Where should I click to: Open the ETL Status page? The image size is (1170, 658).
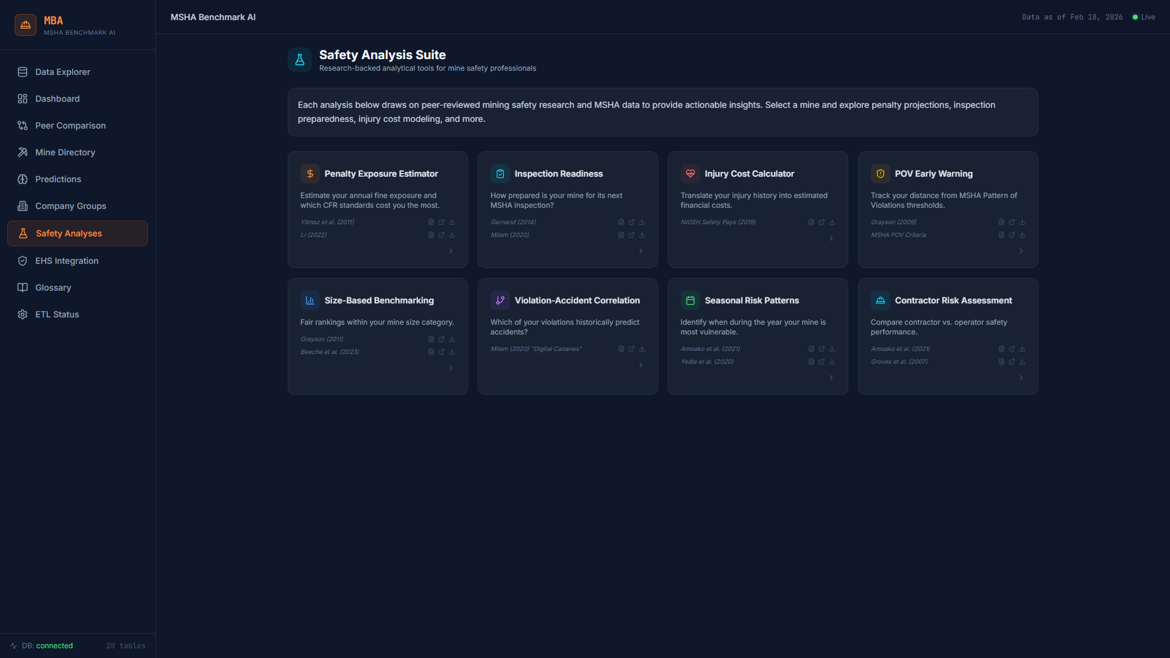coord(57,314)
